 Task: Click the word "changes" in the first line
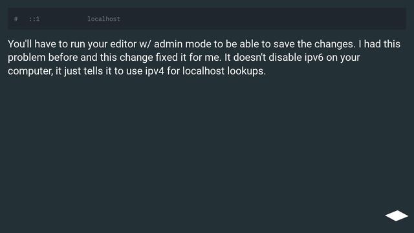(335, 45)
